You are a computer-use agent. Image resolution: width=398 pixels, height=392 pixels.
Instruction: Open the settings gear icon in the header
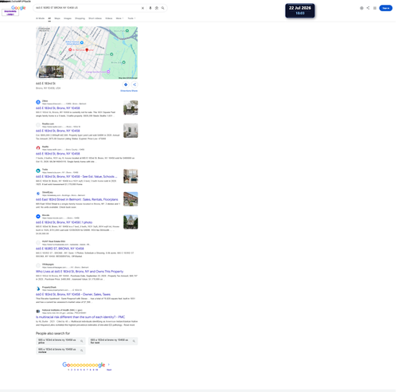tap(361, 8)
